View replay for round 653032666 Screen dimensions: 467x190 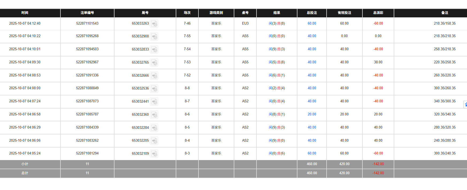point(154,76)
